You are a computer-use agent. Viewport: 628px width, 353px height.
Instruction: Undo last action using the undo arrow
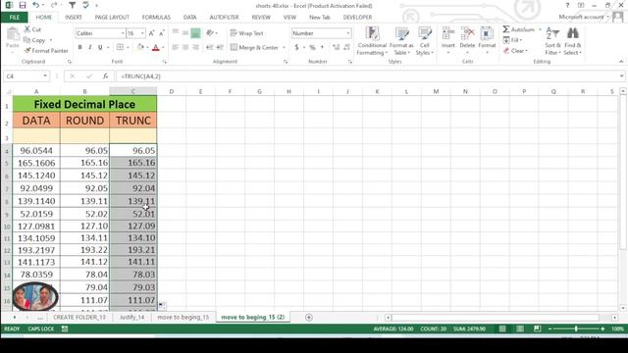coord(35,5)
